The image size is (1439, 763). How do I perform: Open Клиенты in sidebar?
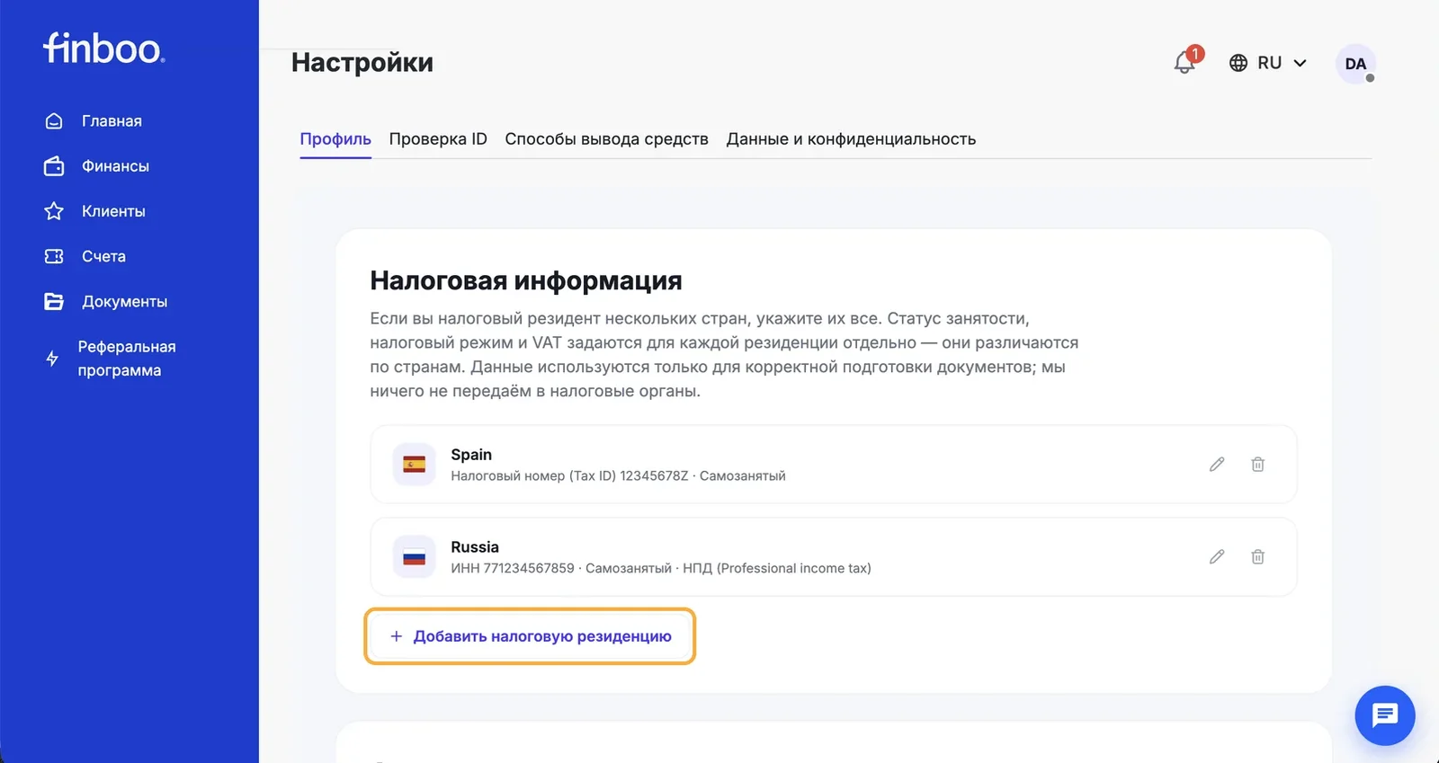[x=113, y=211]
